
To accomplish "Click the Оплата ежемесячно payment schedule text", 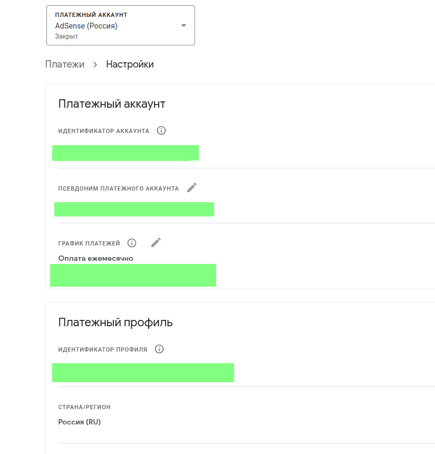I will point(95,258).
